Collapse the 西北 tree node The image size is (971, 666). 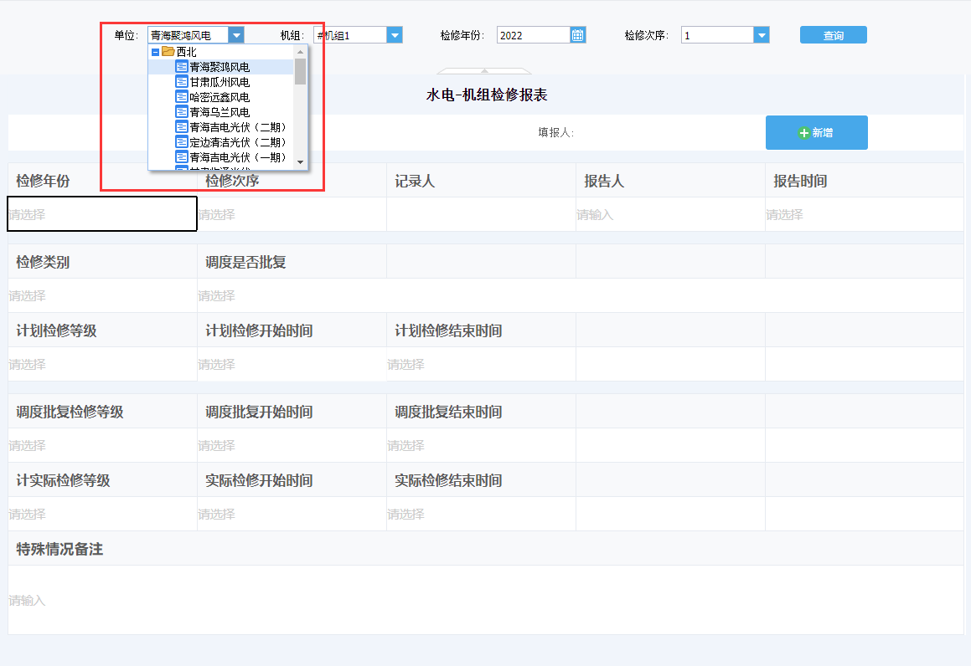click(x=156, y=52)
